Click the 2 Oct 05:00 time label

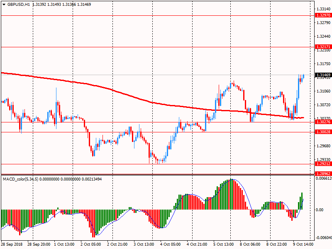[90, 244]
